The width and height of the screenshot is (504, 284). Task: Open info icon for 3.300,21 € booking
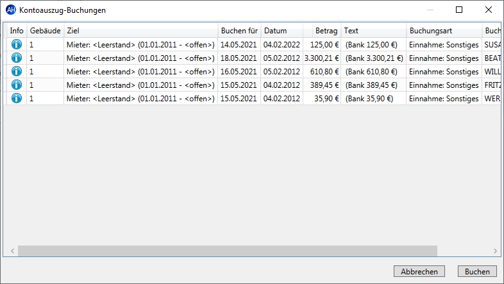click(17, 58)
